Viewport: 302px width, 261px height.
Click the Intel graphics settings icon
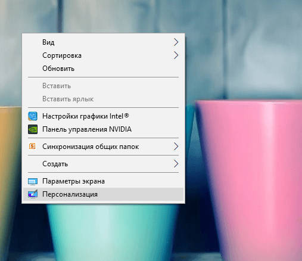[x=33, y=116]
